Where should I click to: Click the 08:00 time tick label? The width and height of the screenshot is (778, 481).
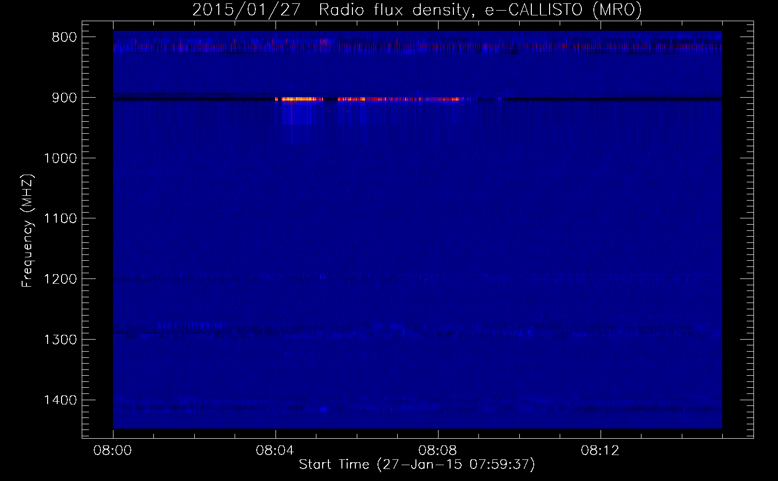[x=113, y=451]
